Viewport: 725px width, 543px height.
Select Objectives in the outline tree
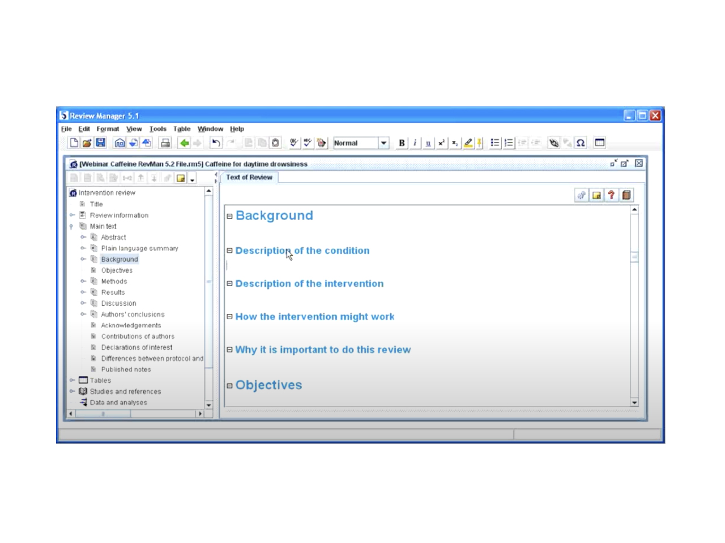pos(117,270)
